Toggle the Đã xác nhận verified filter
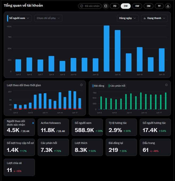 [x=90, y=6]
